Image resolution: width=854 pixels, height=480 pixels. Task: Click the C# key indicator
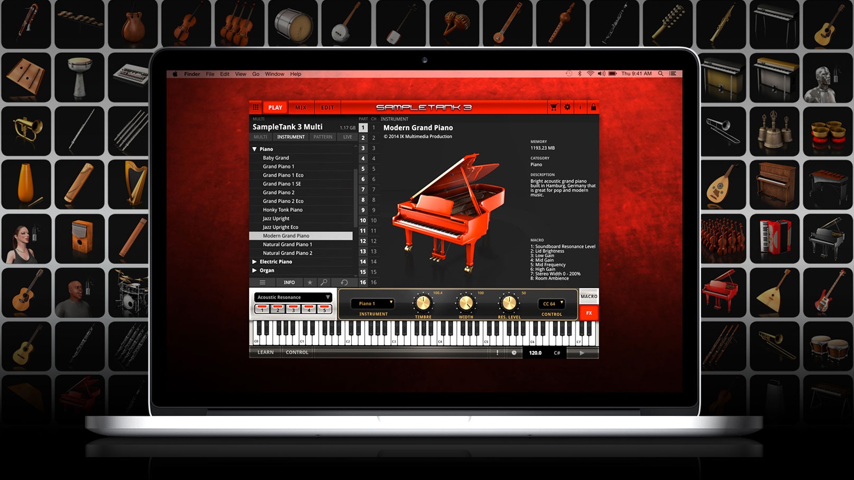[x=557, y=353]
